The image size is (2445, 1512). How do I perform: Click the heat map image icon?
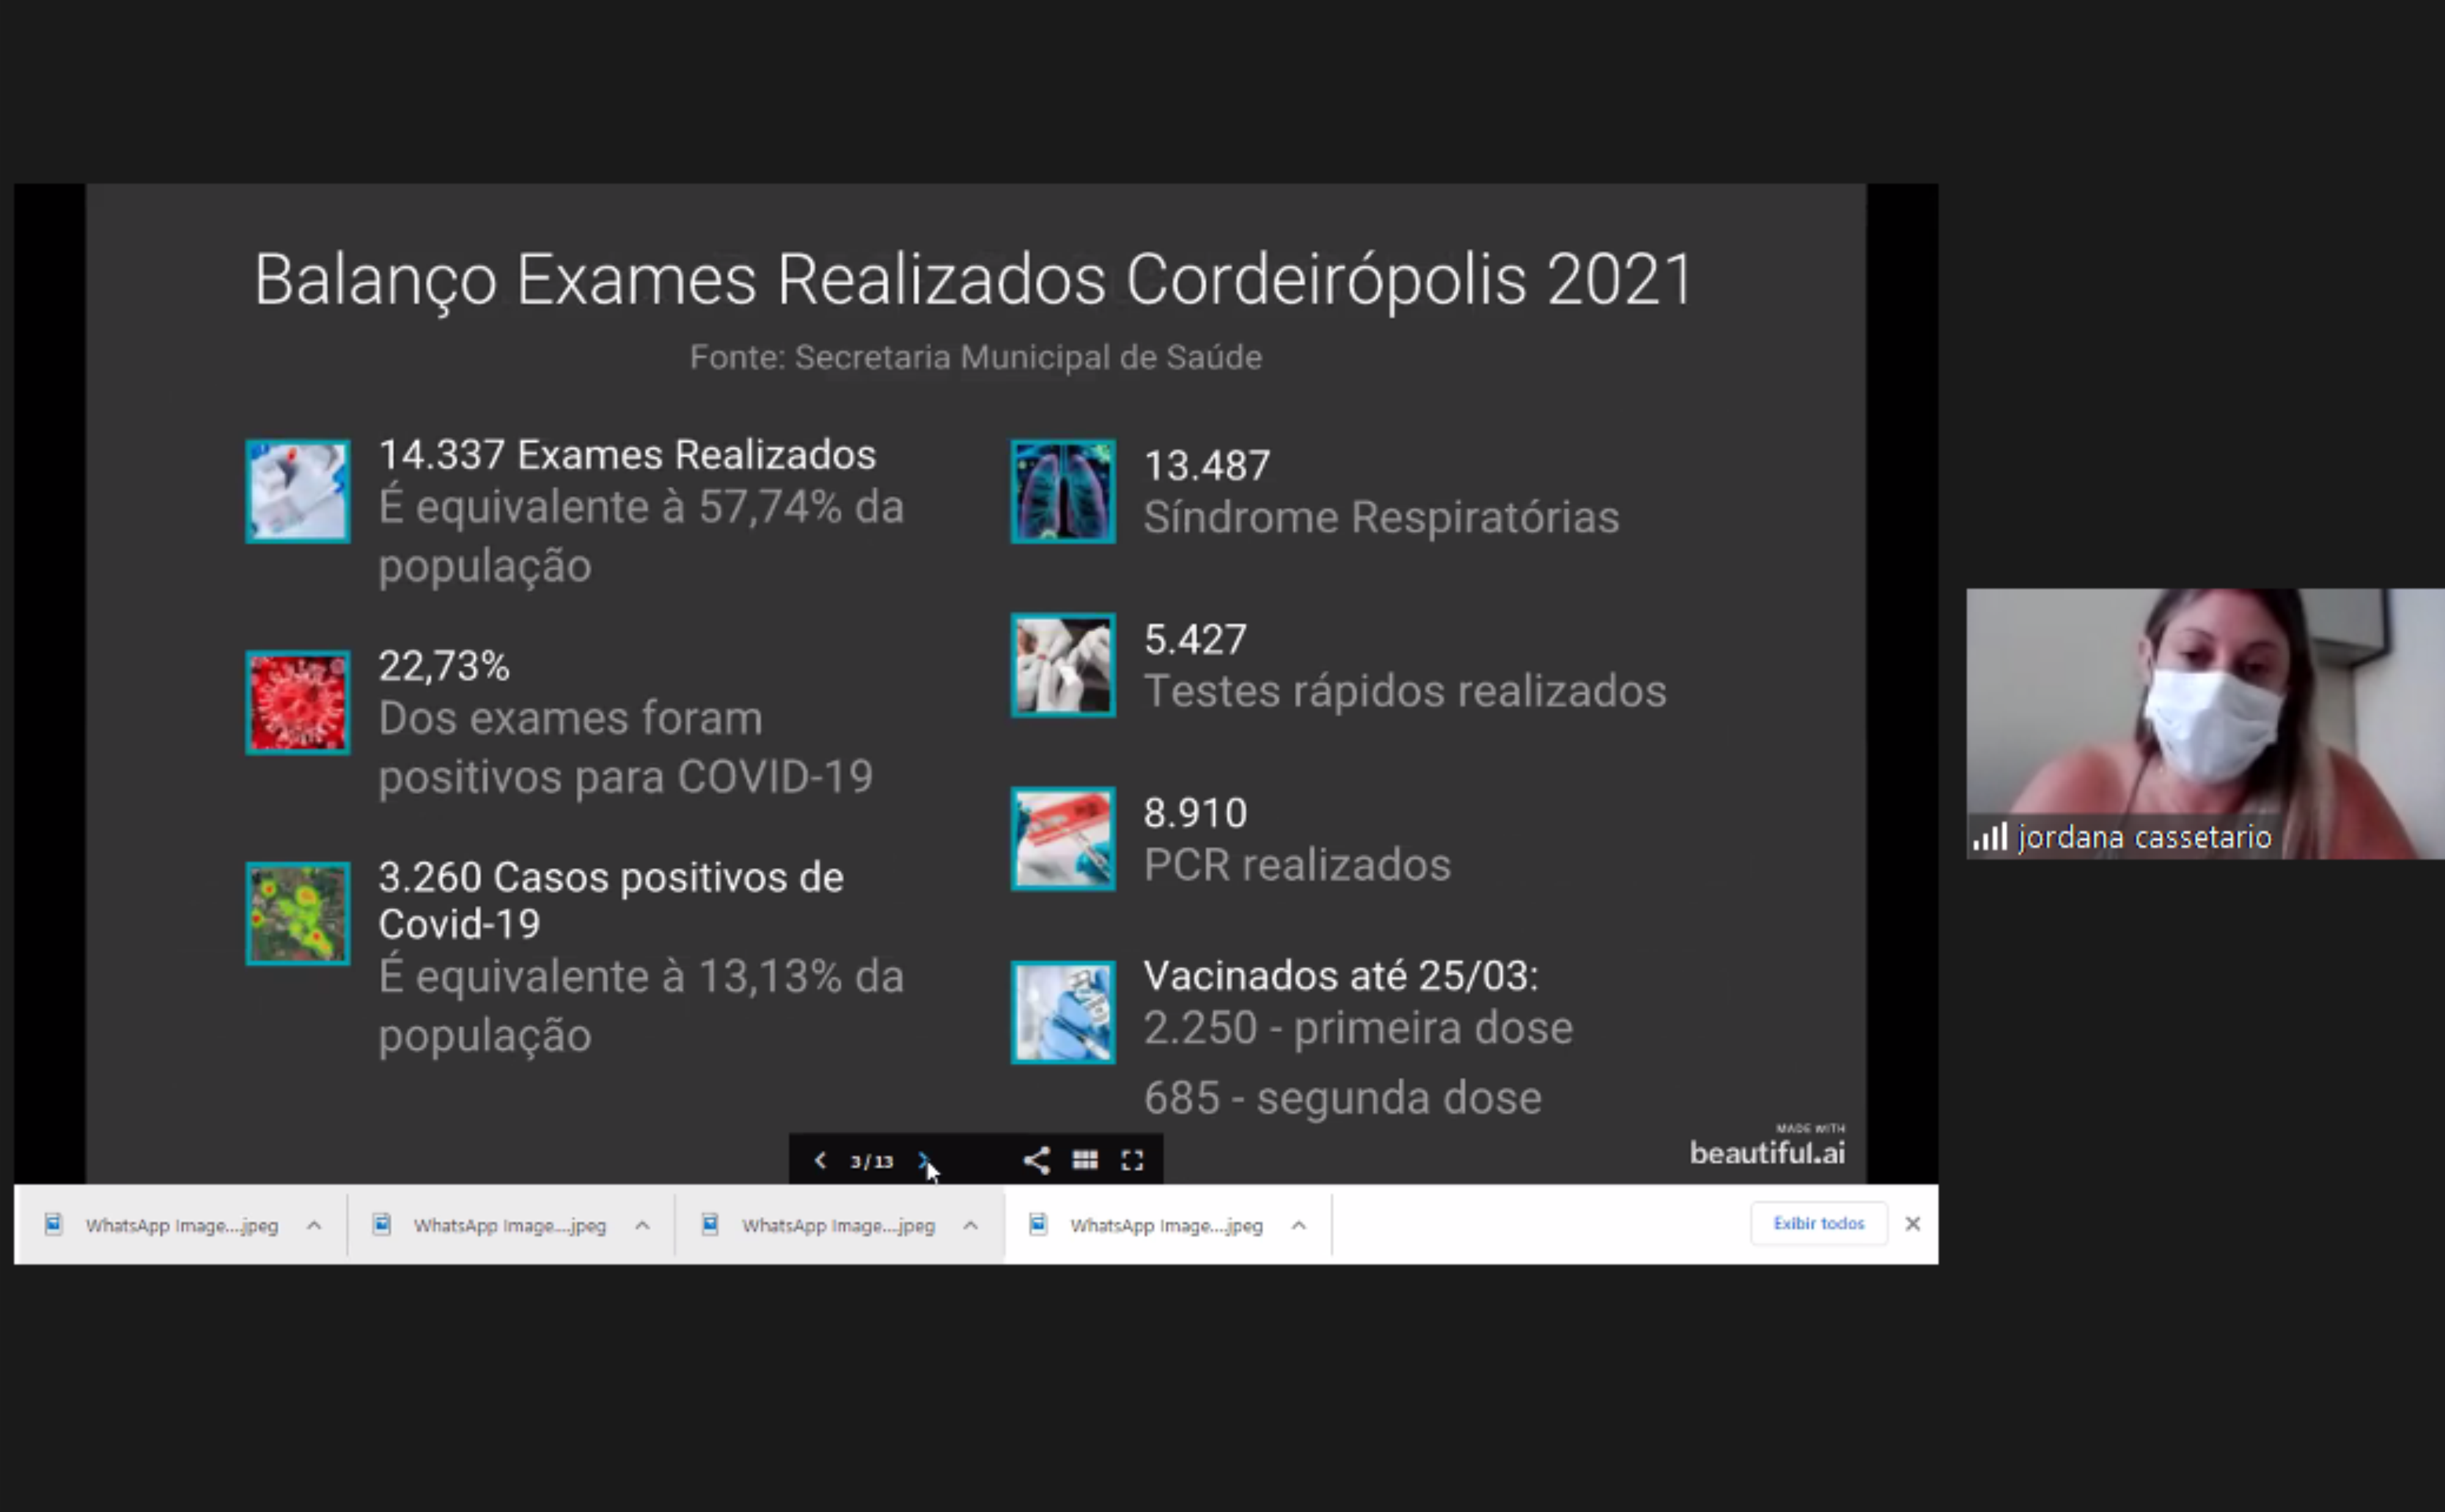[x=298, y=913]
